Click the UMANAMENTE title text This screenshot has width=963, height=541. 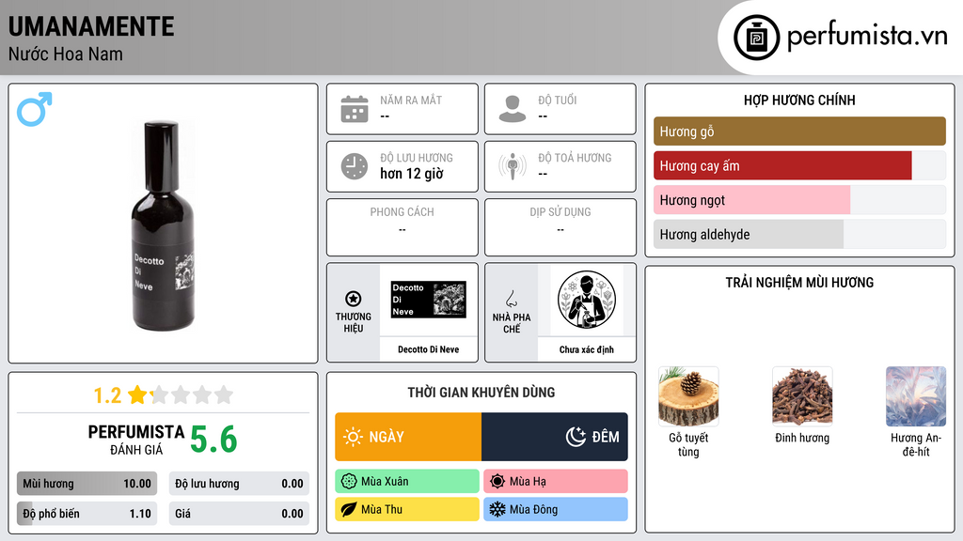[x=91, y=27]
